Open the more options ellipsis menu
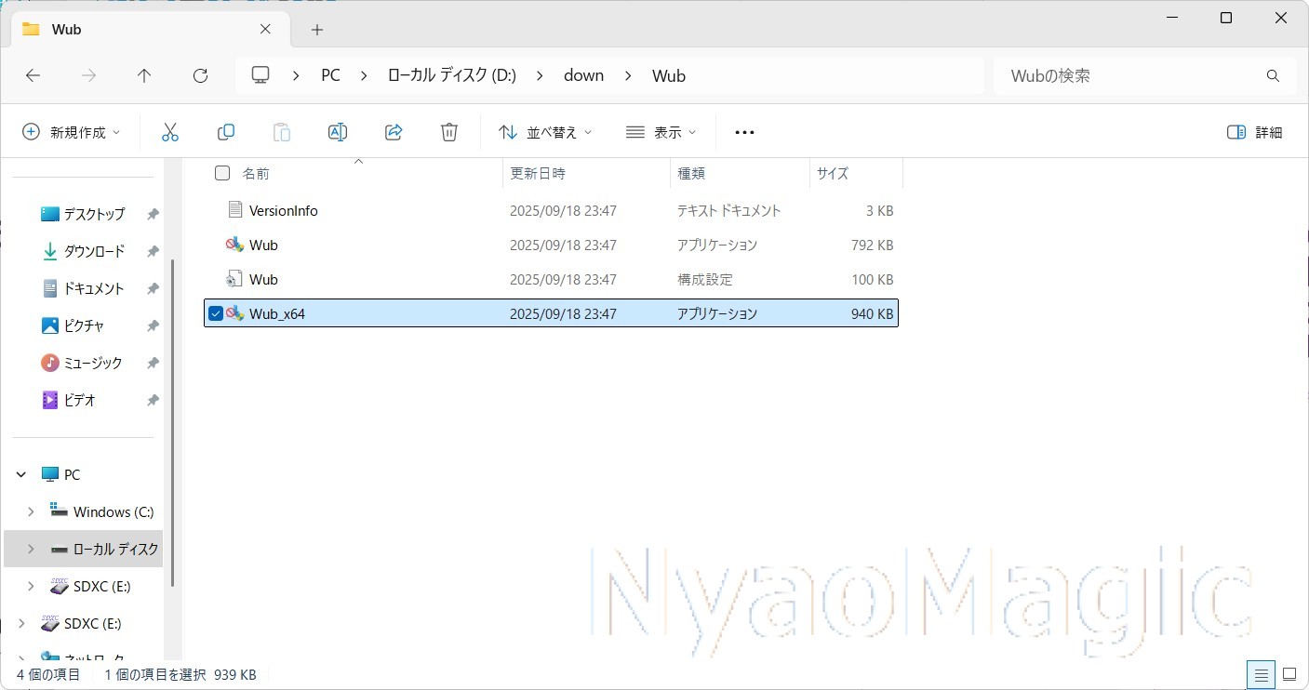This screenshot has width=1309, height=690. point(744,132)
